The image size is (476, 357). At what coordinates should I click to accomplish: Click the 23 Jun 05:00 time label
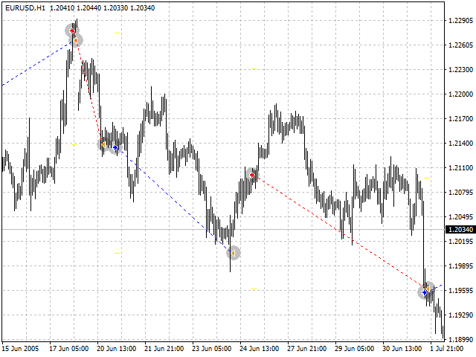pos(212,349)
